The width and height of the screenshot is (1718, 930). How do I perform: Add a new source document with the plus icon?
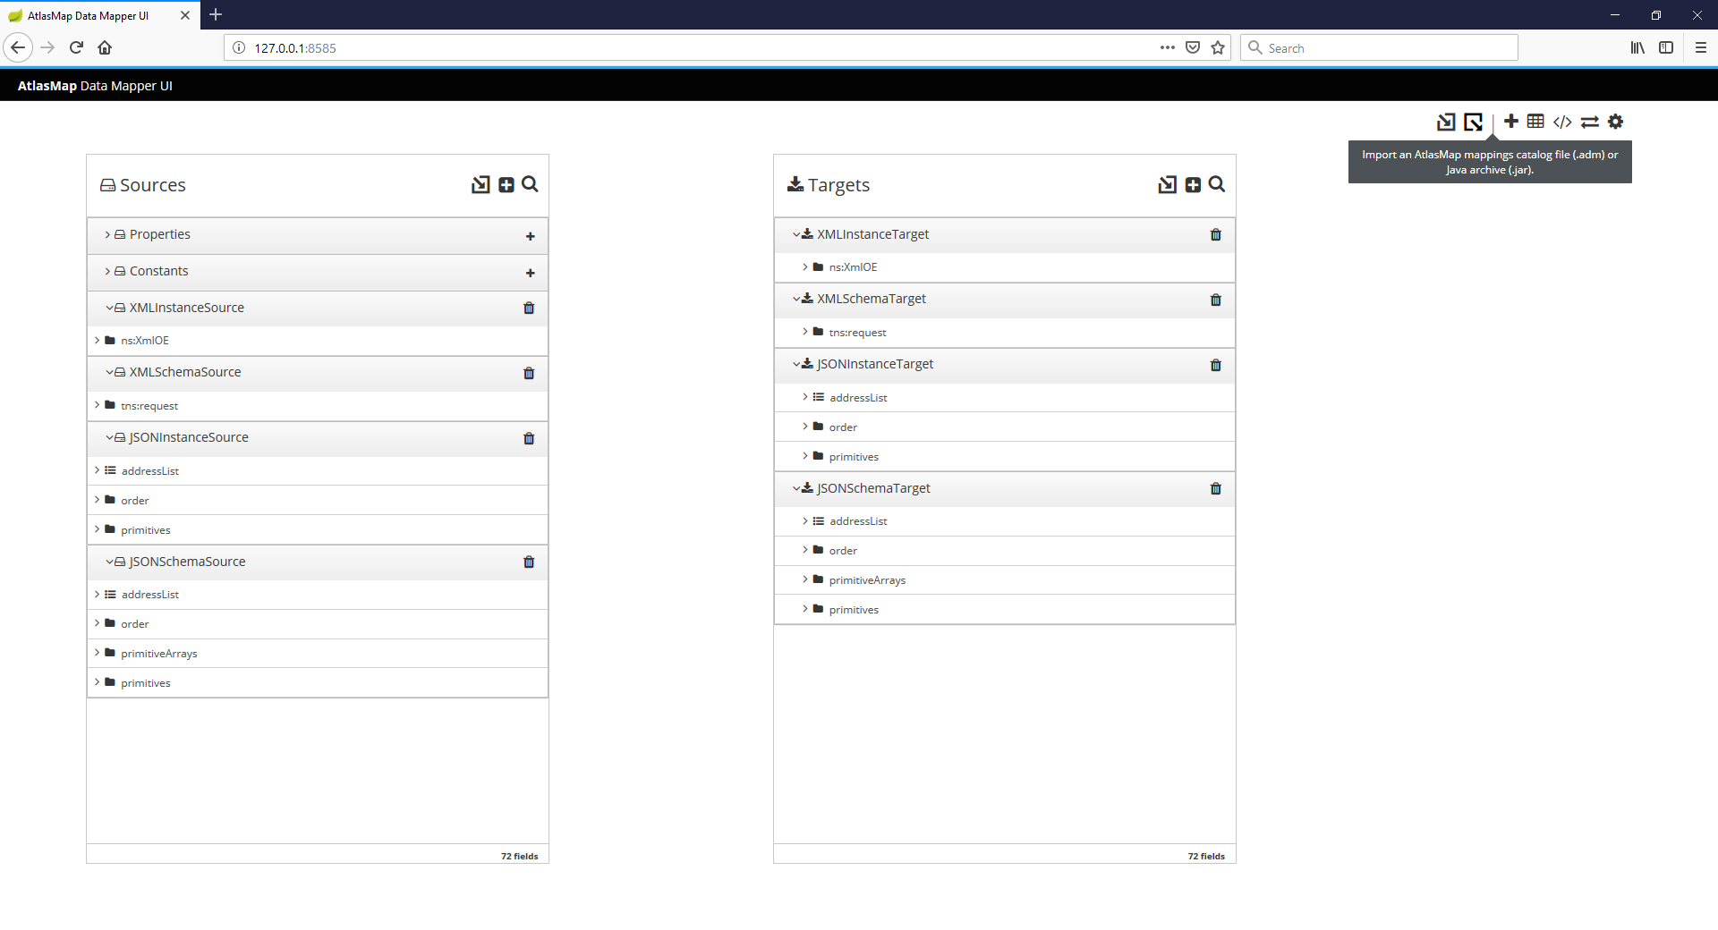506,184
